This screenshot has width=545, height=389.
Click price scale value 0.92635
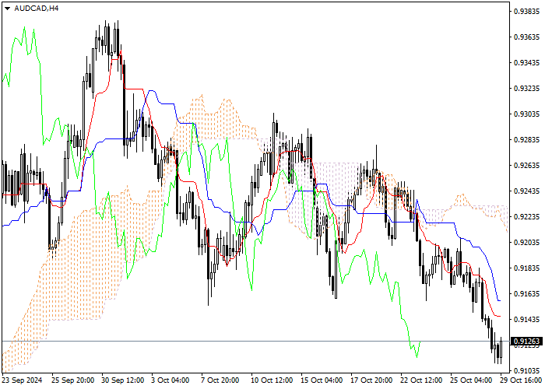click(526, 165)
